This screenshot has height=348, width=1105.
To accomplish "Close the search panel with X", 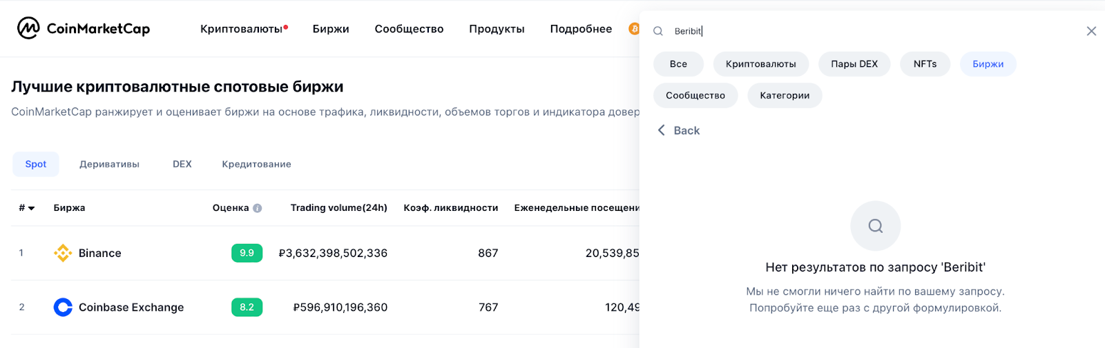I will 1091,31.
